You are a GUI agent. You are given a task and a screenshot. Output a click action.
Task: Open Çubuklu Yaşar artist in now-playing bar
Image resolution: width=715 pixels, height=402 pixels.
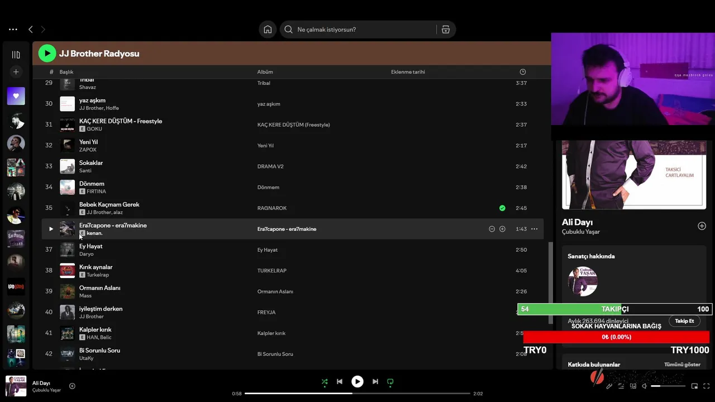pos(46,390)
